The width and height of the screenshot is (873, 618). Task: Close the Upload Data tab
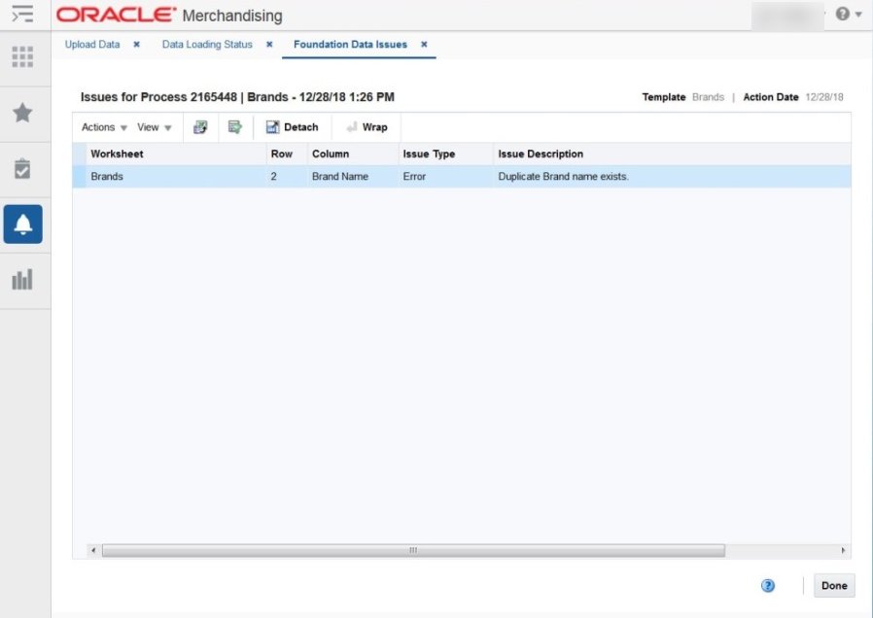[x=136, y=45]
